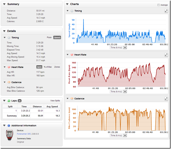The height and width of the screenshot is (149, 171).
Task: Click the Timing clock icon in Details
Action: coord(9,38)
